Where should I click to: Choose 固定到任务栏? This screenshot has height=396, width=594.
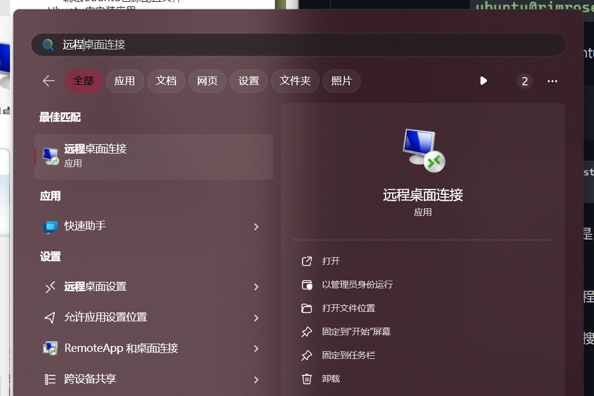coord(349,355)
